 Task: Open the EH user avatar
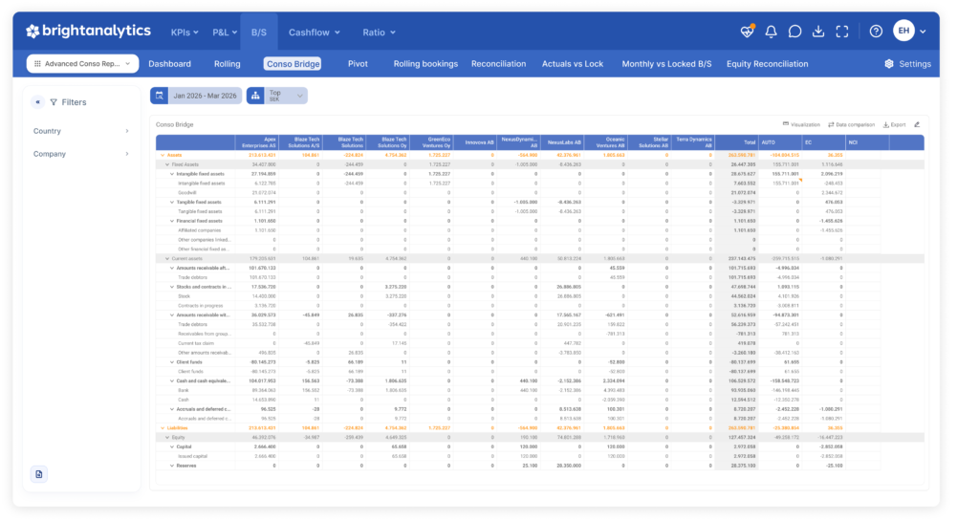(x=903, y=31)
